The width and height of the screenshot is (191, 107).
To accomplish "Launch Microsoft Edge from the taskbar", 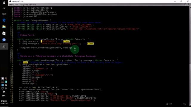I will click(4, 20).
